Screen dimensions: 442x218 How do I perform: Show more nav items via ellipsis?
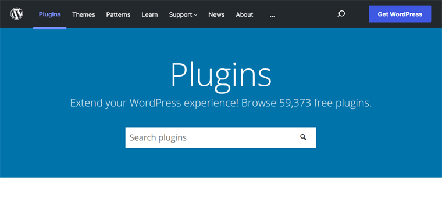pos(272,16)
